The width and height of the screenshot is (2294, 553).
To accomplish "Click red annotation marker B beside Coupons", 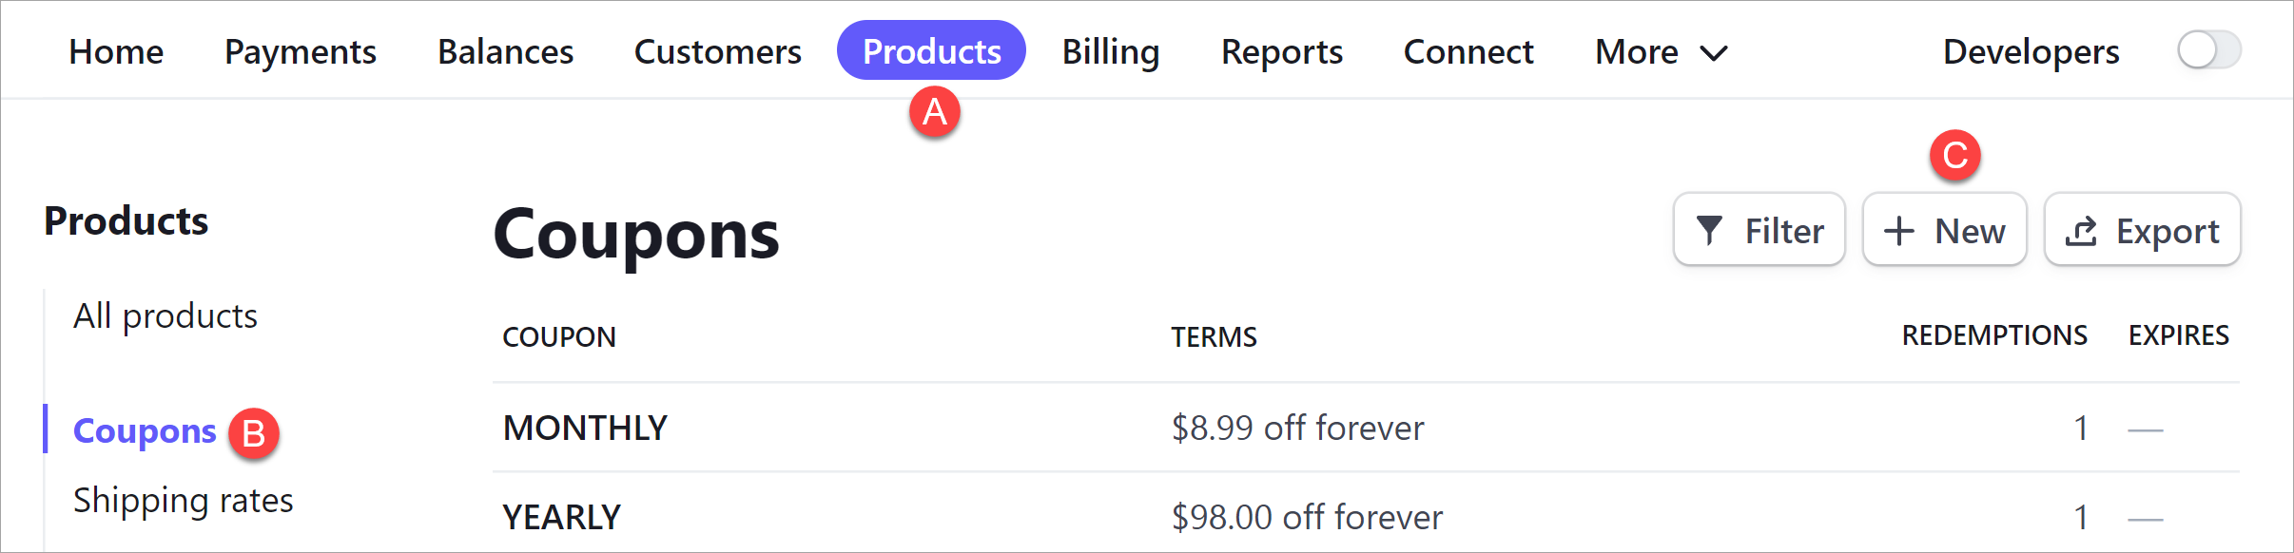I will 255,432.
